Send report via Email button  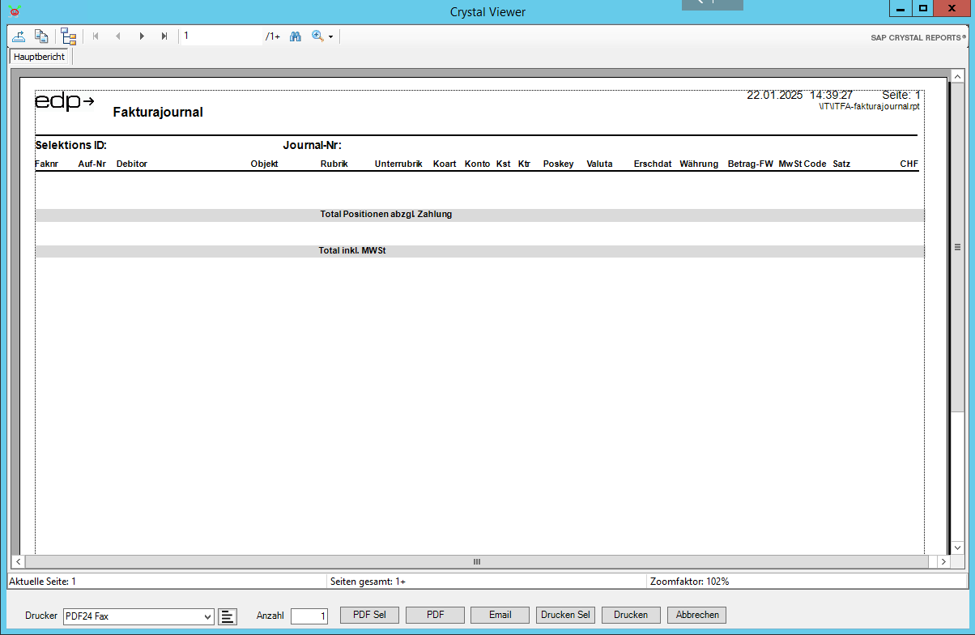[x=500, y=615]
